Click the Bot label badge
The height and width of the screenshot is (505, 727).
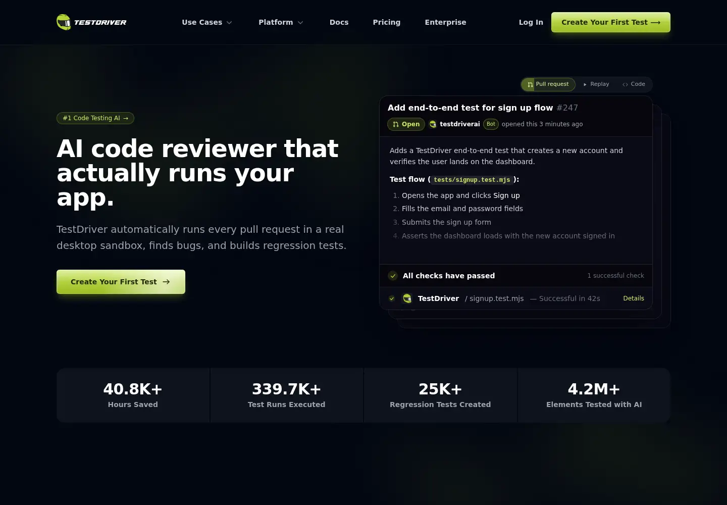click(x=491, y=124)
